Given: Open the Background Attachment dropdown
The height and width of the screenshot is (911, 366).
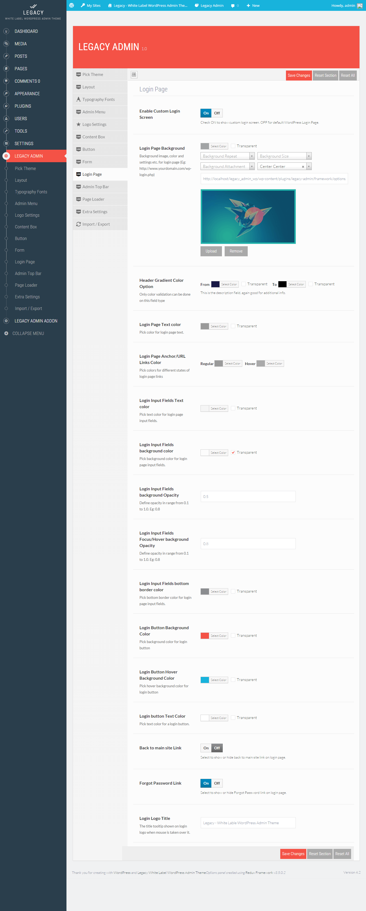Looking at the screenshot, I should click(x=227, y=167).
